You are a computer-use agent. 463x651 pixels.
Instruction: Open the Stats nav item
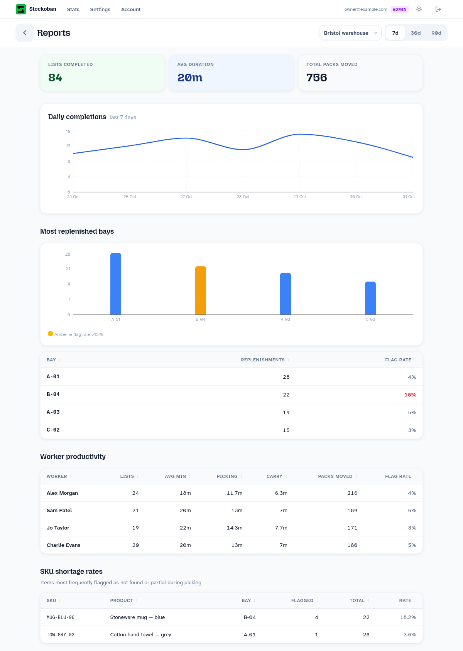[73, 9]
